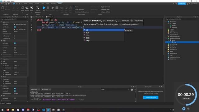The image size is (199, 112).
Task: Click the Filter field in Output panel
Action: point(115,89)
